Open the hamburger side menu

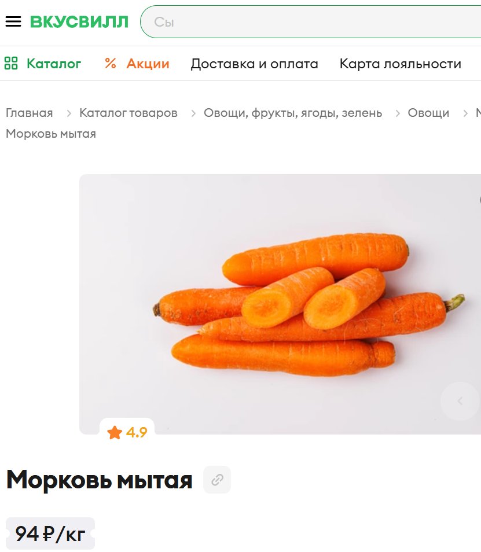(13, 21)
